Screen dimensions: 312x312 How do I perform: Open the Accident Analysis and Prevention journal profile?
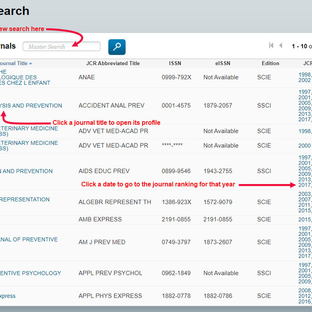31,106
